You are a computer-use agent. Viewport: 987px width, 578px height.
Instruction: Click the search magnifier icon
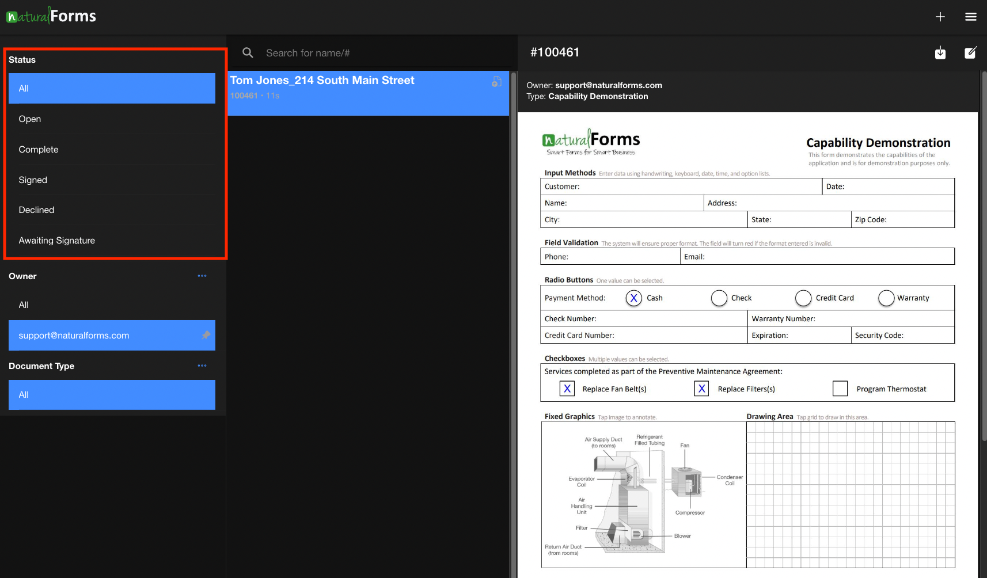(248, 53)
